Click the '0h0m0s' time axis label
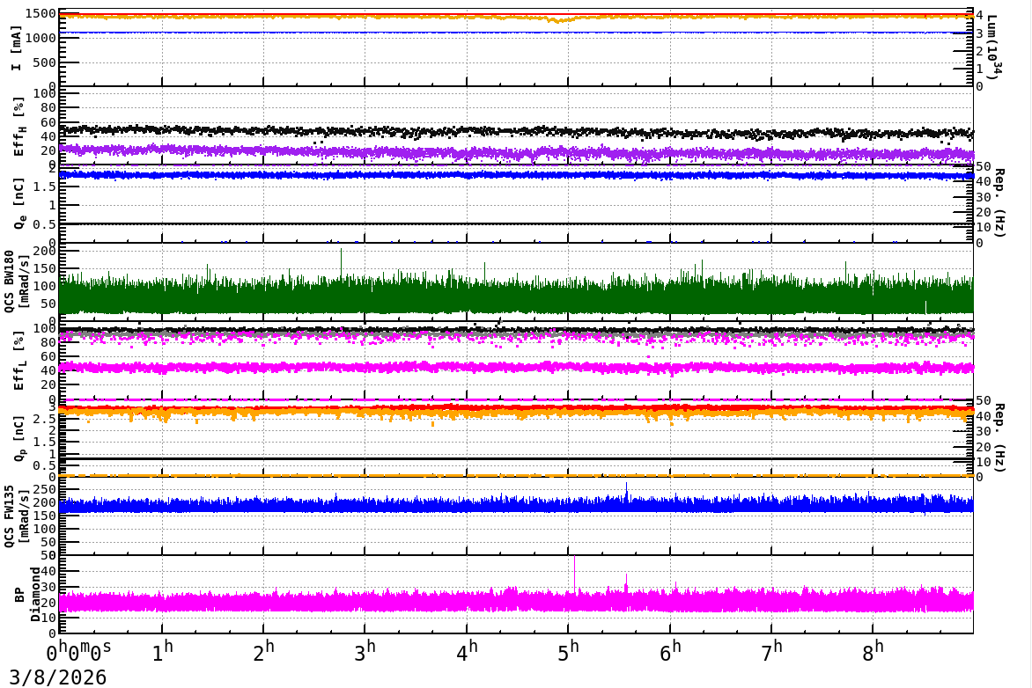 (78, 652)
